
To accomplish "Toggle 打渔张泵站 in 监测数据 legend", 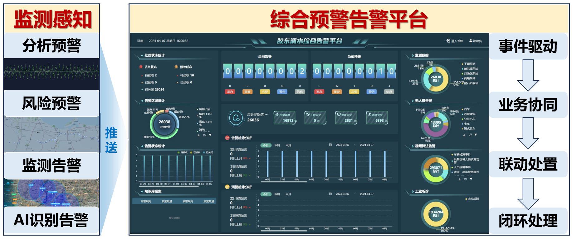I will [470, 74].
